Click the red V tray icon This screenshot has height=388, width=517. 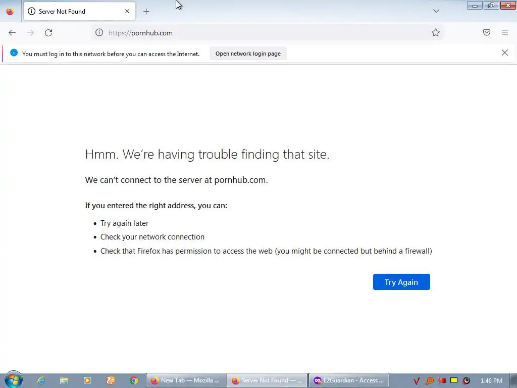[x=417, y=381]
